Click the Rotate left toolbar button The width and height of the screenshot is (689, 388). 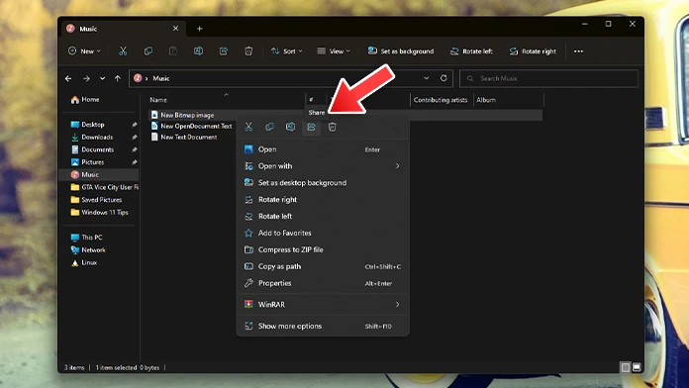471,51
